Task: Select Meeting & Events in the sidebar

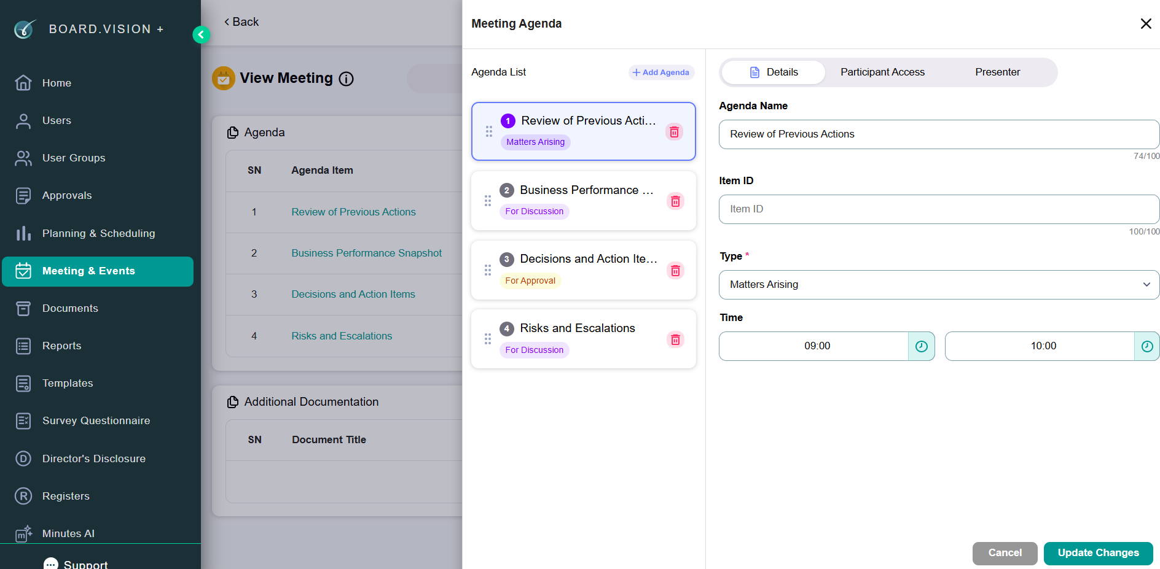Action: click(x=98, y=271)
